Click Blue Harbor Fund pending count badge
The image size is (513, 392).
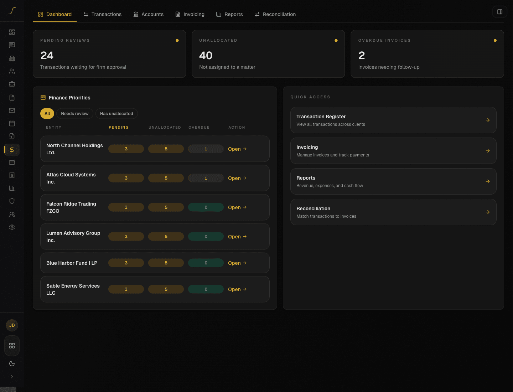click(x=126, y=263)
